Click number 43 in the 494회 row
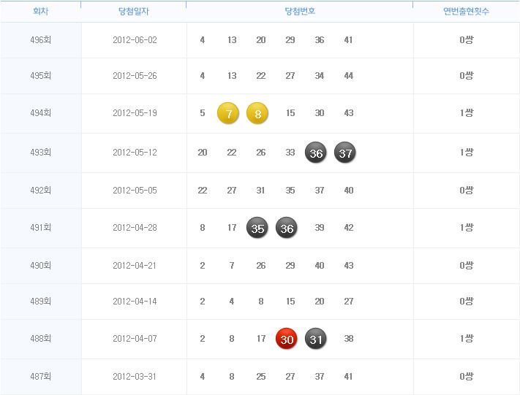Viewport: 520px width, 395px height. click(349, 113)
